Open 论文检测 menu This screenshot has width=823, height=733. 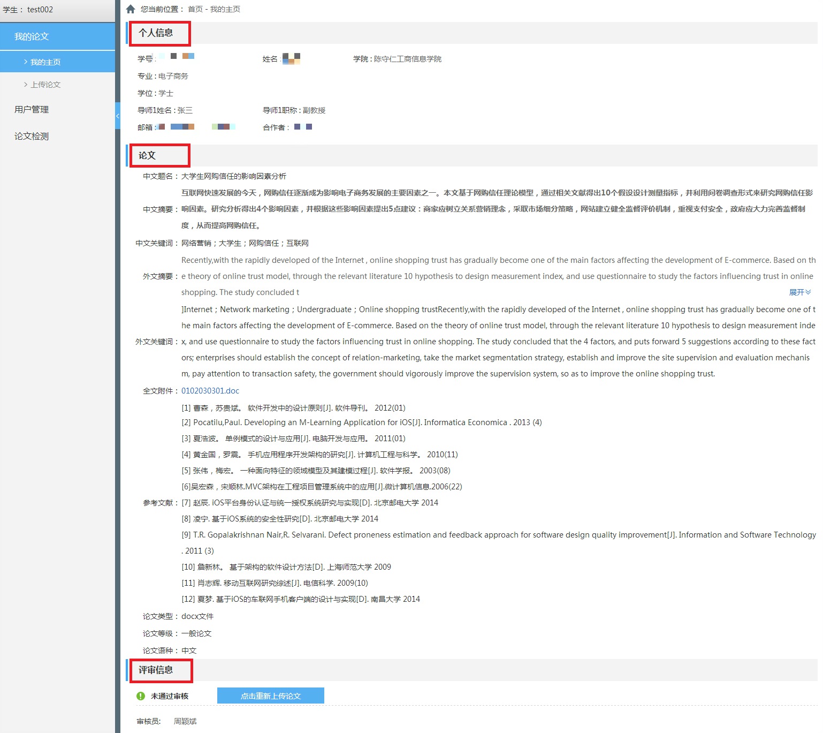(x=32, y=136)
